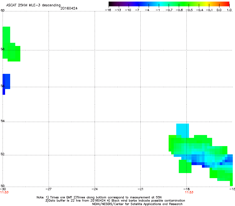The width and height of the screenshot is (235, 206).
Task: Click the longitude label '-18'
Action: (x=187, y=189)
